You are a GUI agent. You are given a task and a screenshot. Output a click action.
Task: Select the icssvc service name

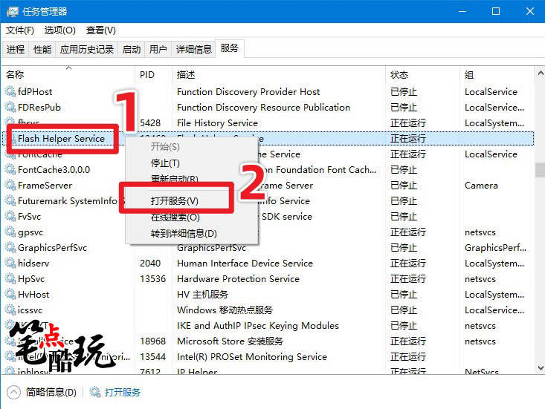(30, 310)
